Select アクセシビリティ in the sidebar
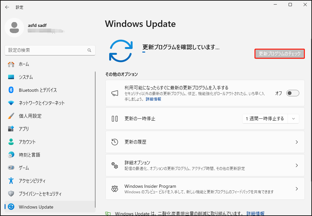This screenshot has height=216, width=312. coord(50,181)
